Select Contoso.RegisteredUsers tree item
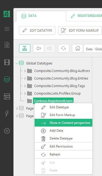 pos(53,101)
